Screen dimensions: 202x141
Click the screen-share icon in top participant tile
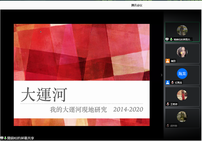[x=167, y=39]
